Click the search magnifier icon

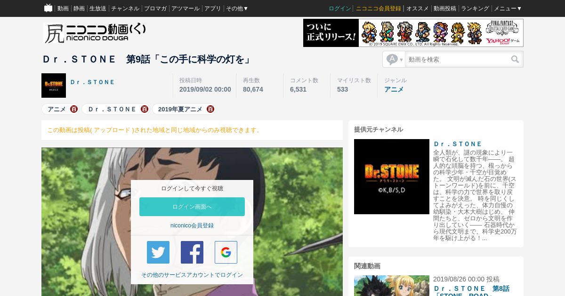515,60
